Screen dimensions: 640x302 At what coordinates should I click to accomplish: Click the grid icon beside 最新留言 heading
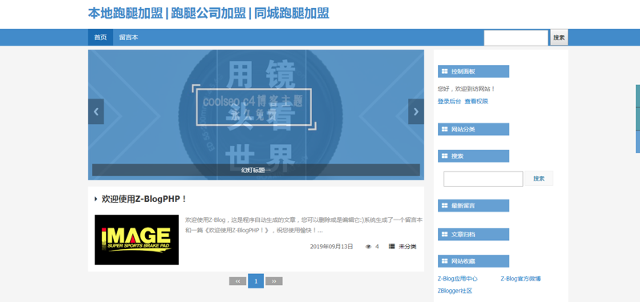(x=444, y=206)
